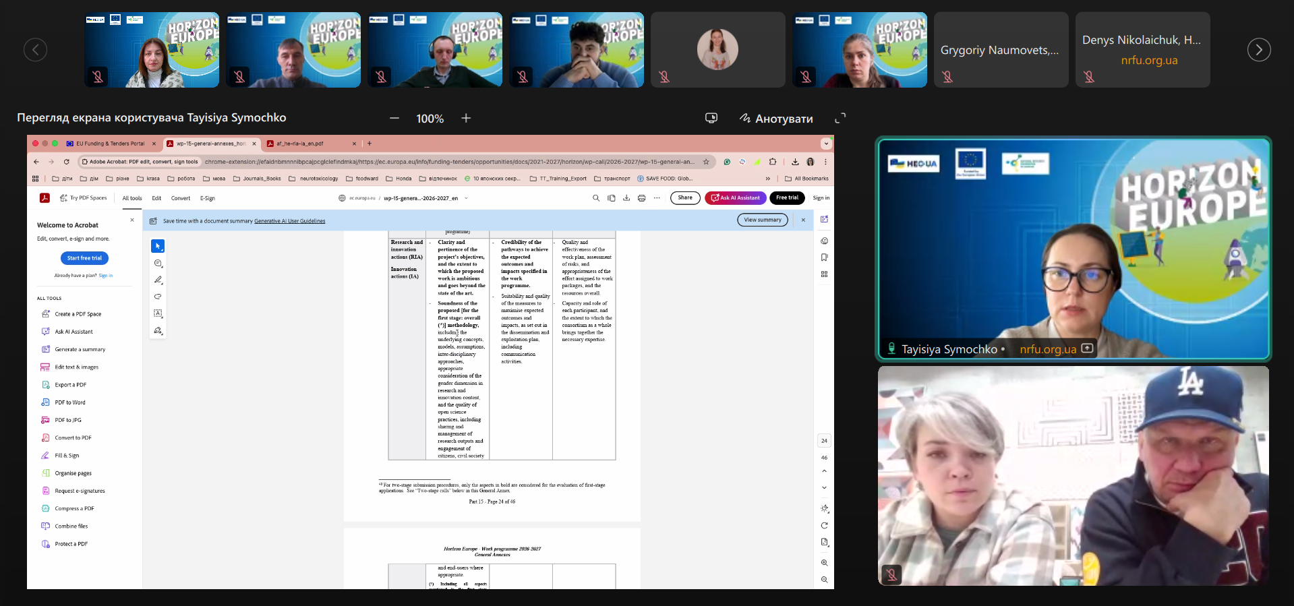This screenshot has width=1294, height=606.
Task: Open the Annotate tool
Action: point(776,119)
